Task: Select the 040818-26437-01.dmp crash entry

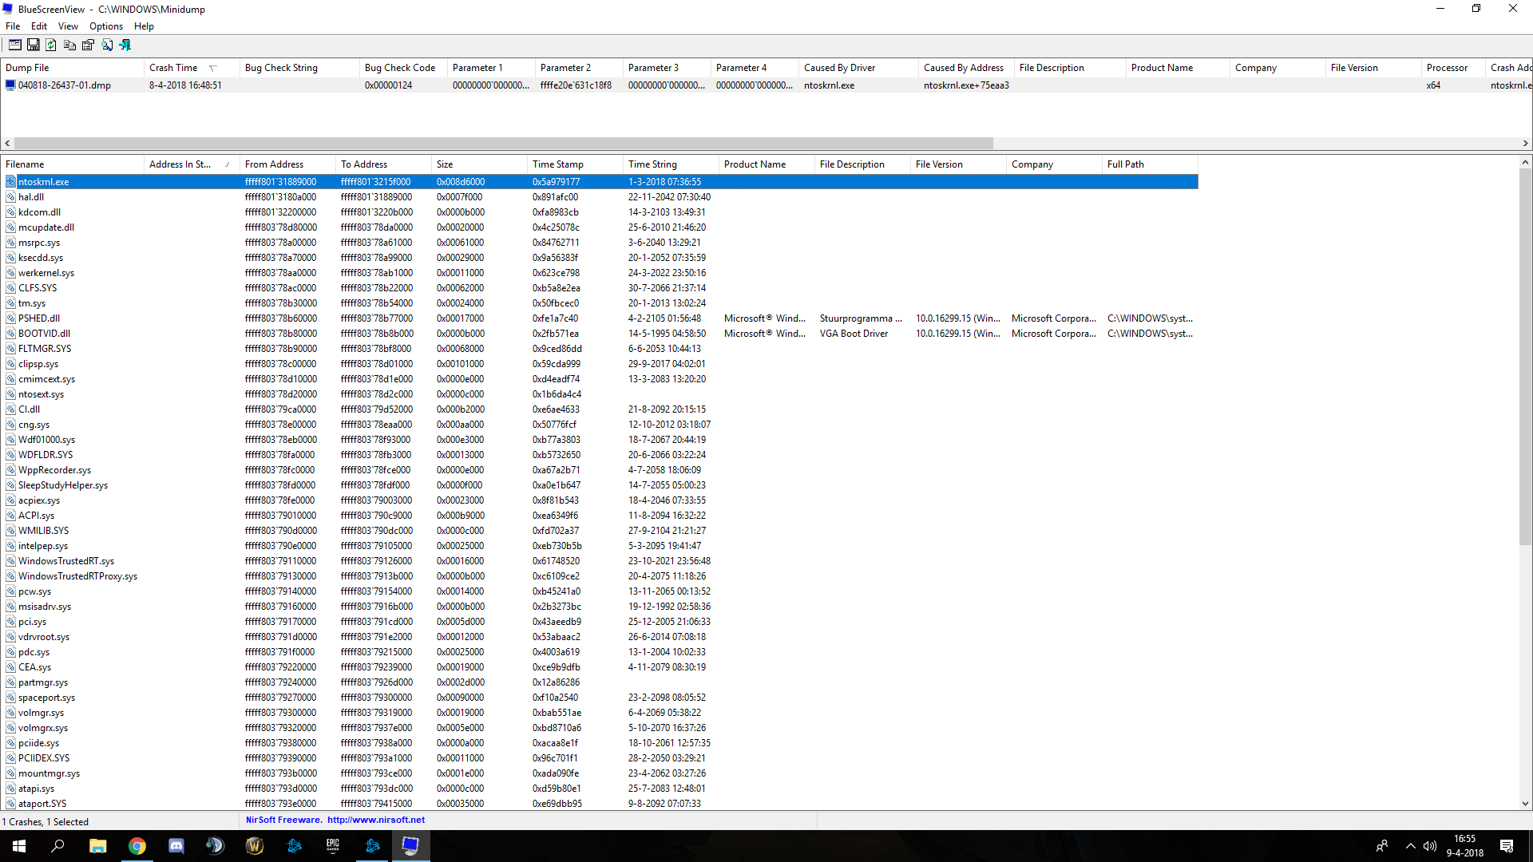Action: coord(65,85)
